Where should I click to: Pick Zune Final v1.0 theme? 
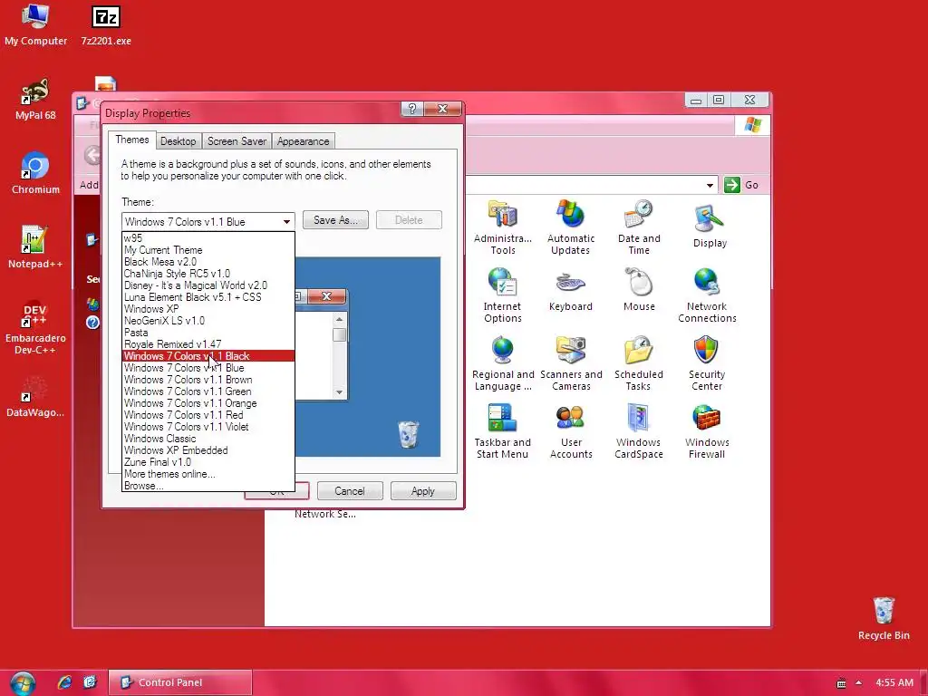(x=208, y=462)
